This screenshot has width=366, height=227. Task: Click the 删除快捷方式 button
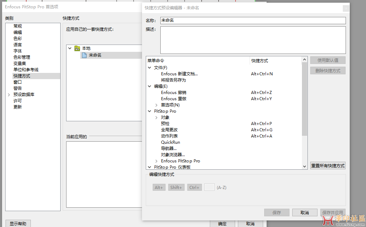click(328, 70)
